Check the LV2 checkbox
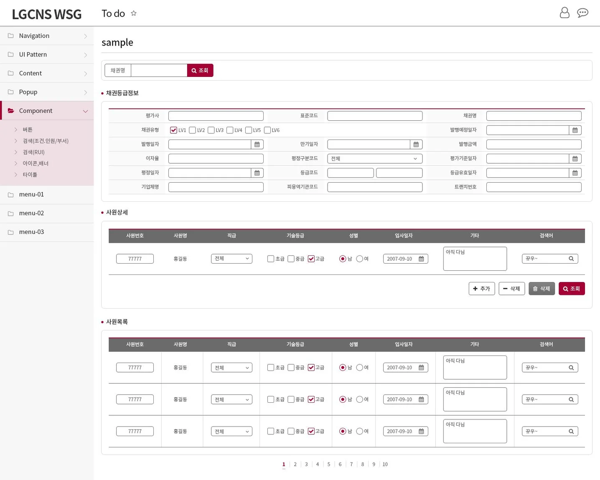The height and width of the screenshot is (480, 600). [192, 130]
